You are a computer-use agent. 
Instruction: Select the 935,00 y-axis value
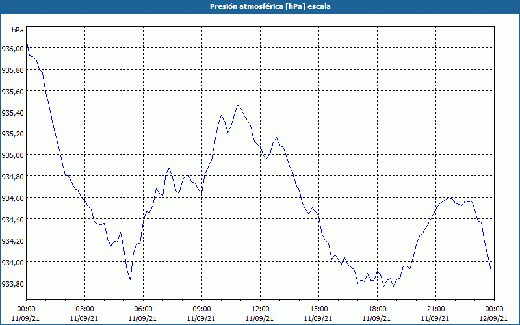tap(12, 155)
